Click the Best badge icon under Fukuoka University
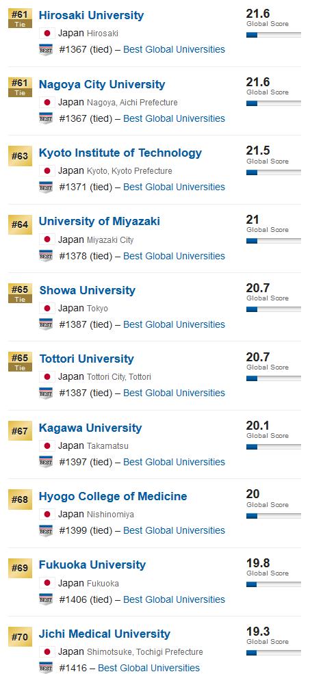 pos(46,599)
